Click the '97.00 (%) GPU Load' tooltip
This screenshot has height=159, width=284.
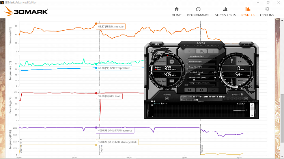click(109, 96)
